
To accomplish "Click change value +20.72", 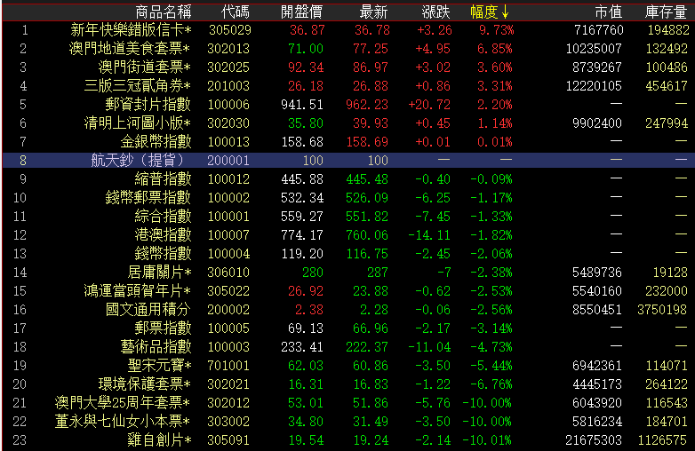I will (x=429, y=105).
